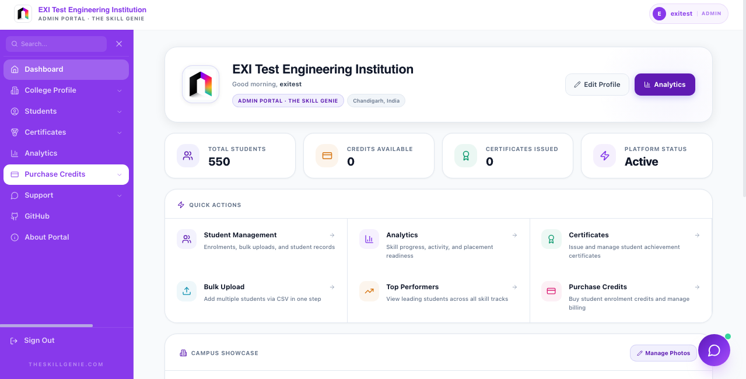Expand the Certificates submenu chevron
Viewport: 746px width, 379px height.
[x=119, y=132]
